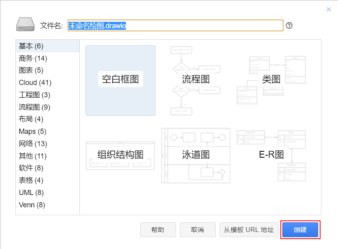This screenshot has height=249, width=338.
Task: Choose the 泳道图 swimlane template
Action: click(196, 156)
